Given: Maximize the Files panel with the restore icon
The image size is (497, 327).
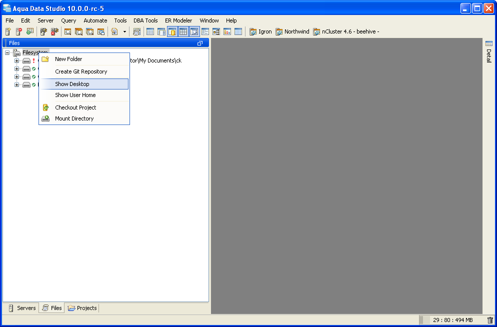Looking at the screenshot, I should pyautogui.click(x=200, y=43).
